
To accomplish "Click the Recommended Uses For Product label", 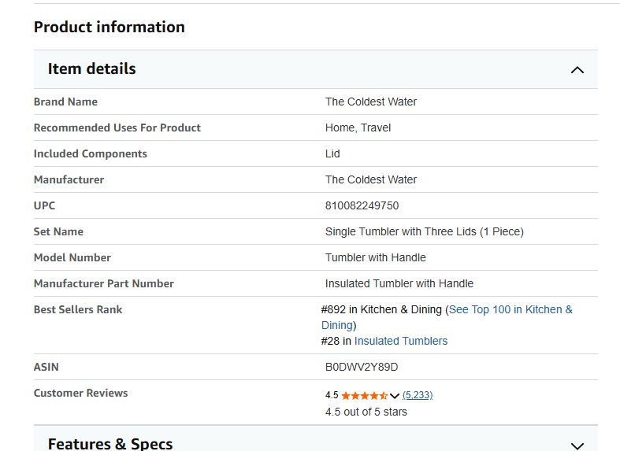I will coord(117,128).
